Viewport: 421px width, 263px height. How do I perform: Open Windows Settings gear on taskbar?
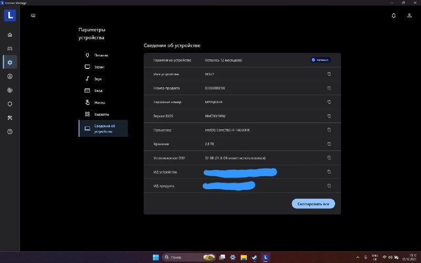click(233, 257)
